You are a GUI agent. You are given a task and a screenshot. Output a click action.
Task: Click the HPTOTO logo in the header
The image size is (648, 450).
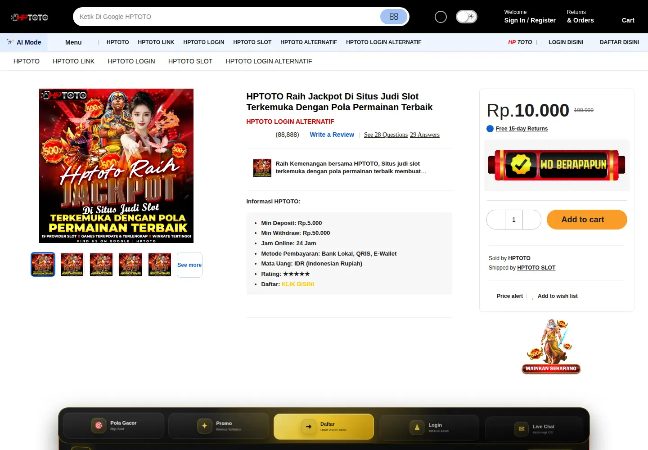coord(30,17)
